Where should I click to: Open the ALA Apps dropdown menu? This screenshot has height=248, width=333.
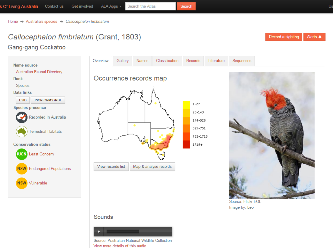(111, 6)
